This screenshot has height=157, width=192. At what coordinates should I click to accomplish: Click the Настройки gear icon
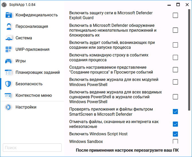click(x=8, y=107)
